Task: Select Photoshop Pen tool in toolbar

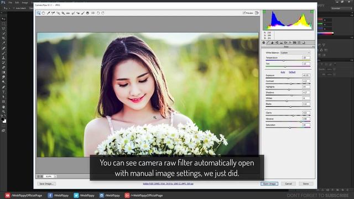Action: [x=3, y=87]
